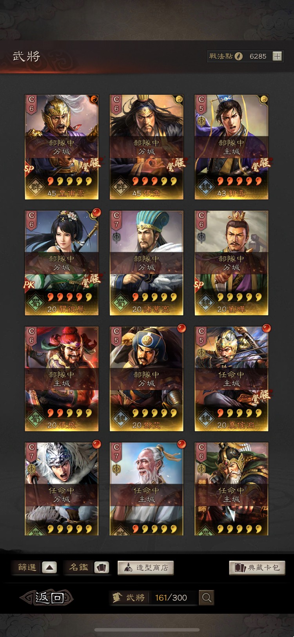Select the 皇甫嵩 general card
The height and width of the screenshot is (637, 294).
click(62, 147)
